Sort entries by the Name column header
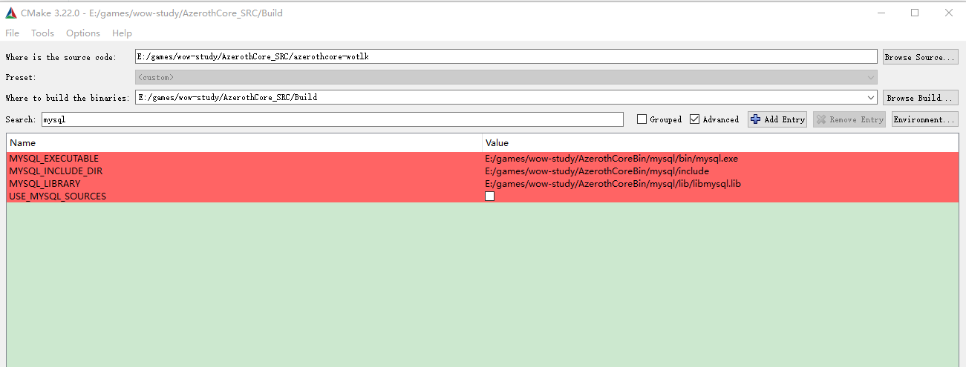 [22, 142]
